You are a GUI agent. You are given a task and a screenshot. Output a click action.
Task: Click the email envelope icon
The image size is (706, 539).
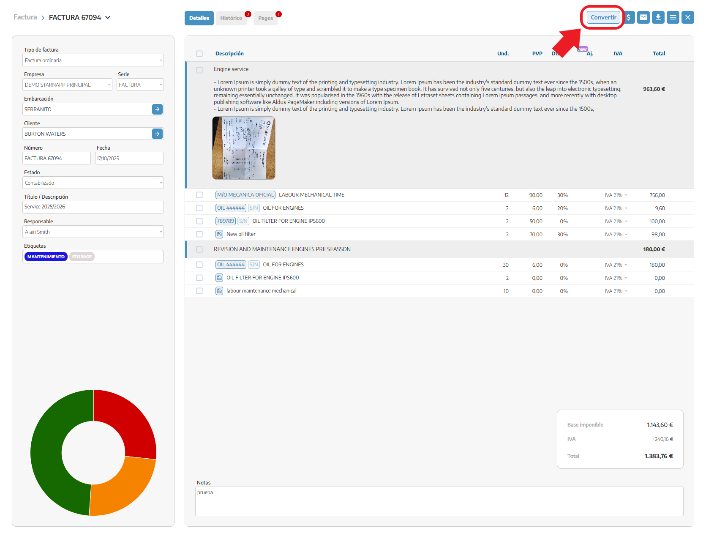coord(643,17)
